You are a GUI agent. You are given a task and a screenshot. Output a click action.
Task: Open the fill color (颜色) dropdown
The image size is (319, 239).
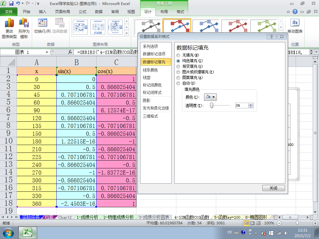[x=210, y=97]
